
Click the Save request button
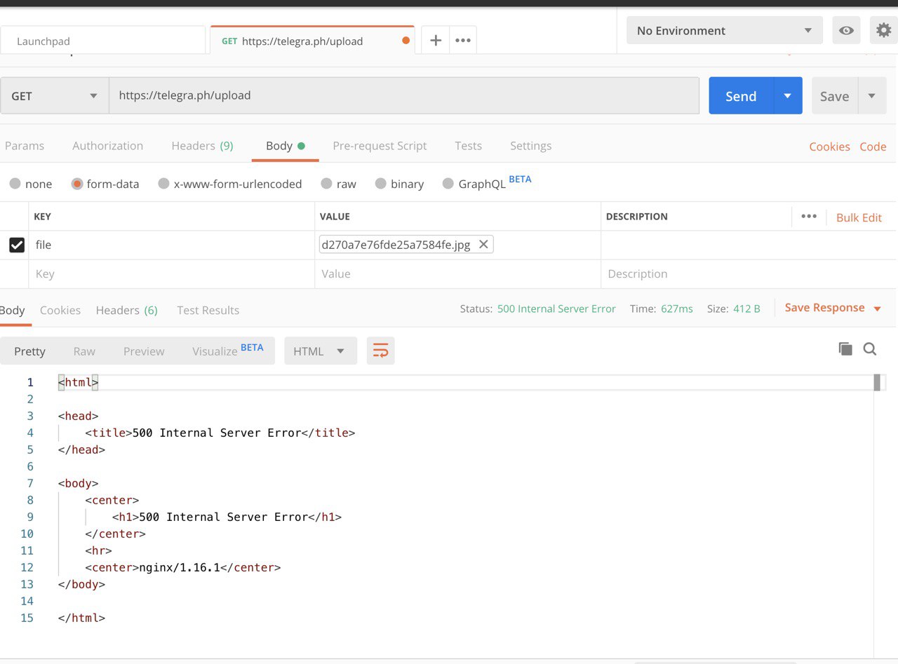coord(835,95)
